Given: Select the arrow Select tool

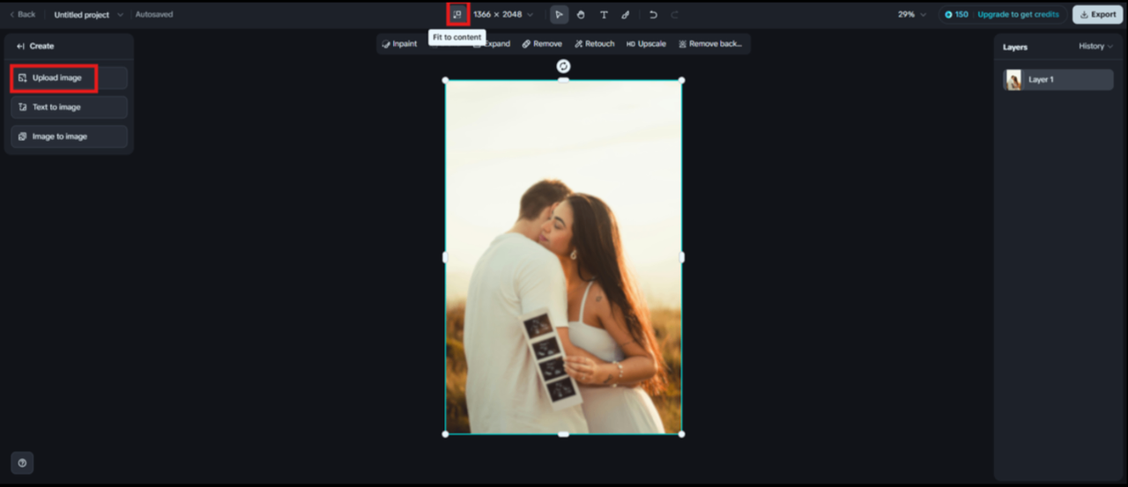Looking at the screenshot, I should (559, 14).
